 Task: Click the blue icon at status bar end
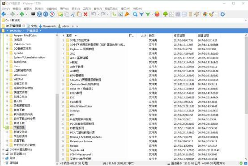[246, 163]
